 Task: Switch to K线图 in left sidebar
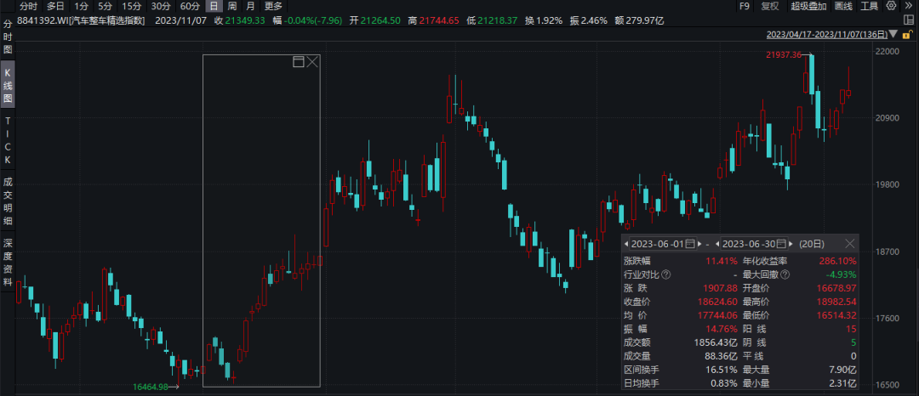point(8,84)
